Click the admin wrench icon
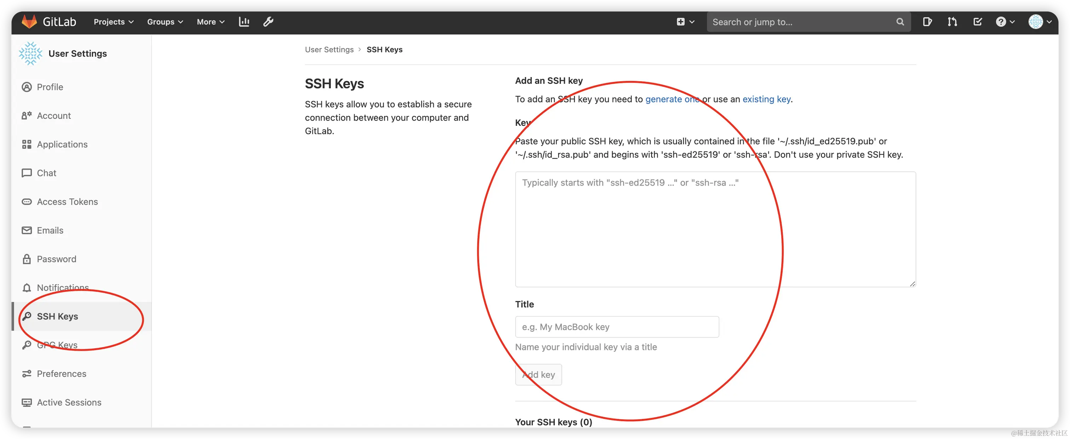This screenshot has height=439, width=1070. [268, 22]
